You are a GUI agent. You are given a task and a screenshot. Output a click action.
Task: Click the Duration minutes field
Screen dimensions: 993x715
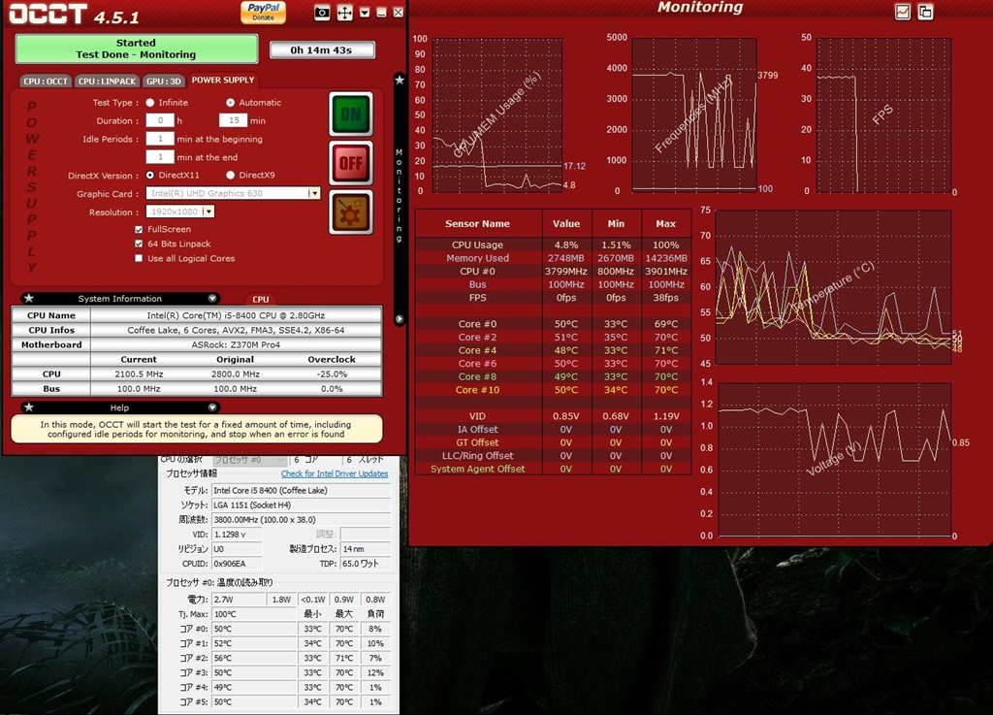point(234,120)
